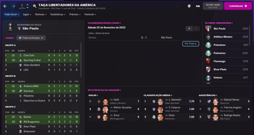Viewport: 254px width, 135px height.
Task: Open the Últimos Vencedores section link
Action: click(219, 23)
